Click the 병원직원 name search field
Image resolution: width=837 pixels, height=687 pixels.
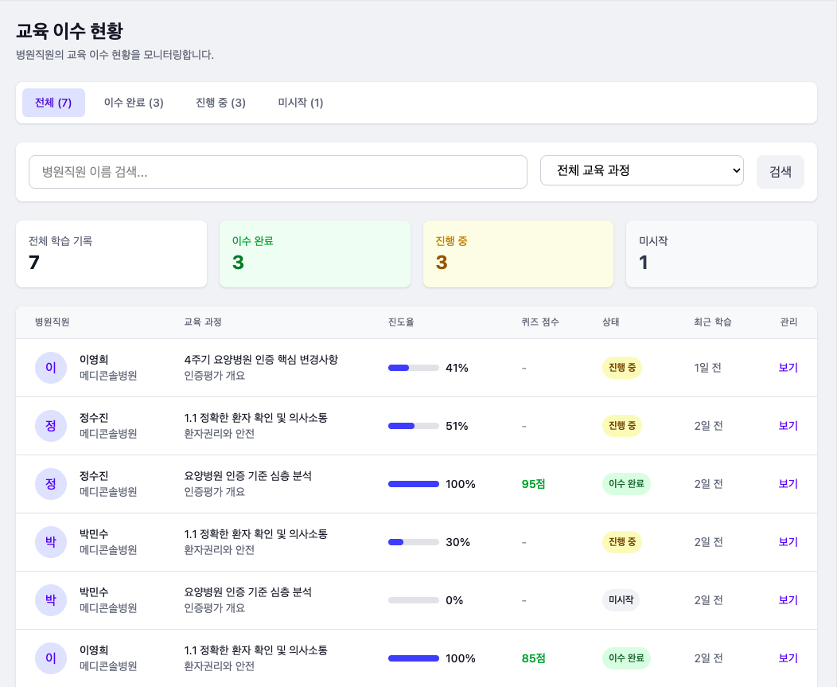[278, 171]
